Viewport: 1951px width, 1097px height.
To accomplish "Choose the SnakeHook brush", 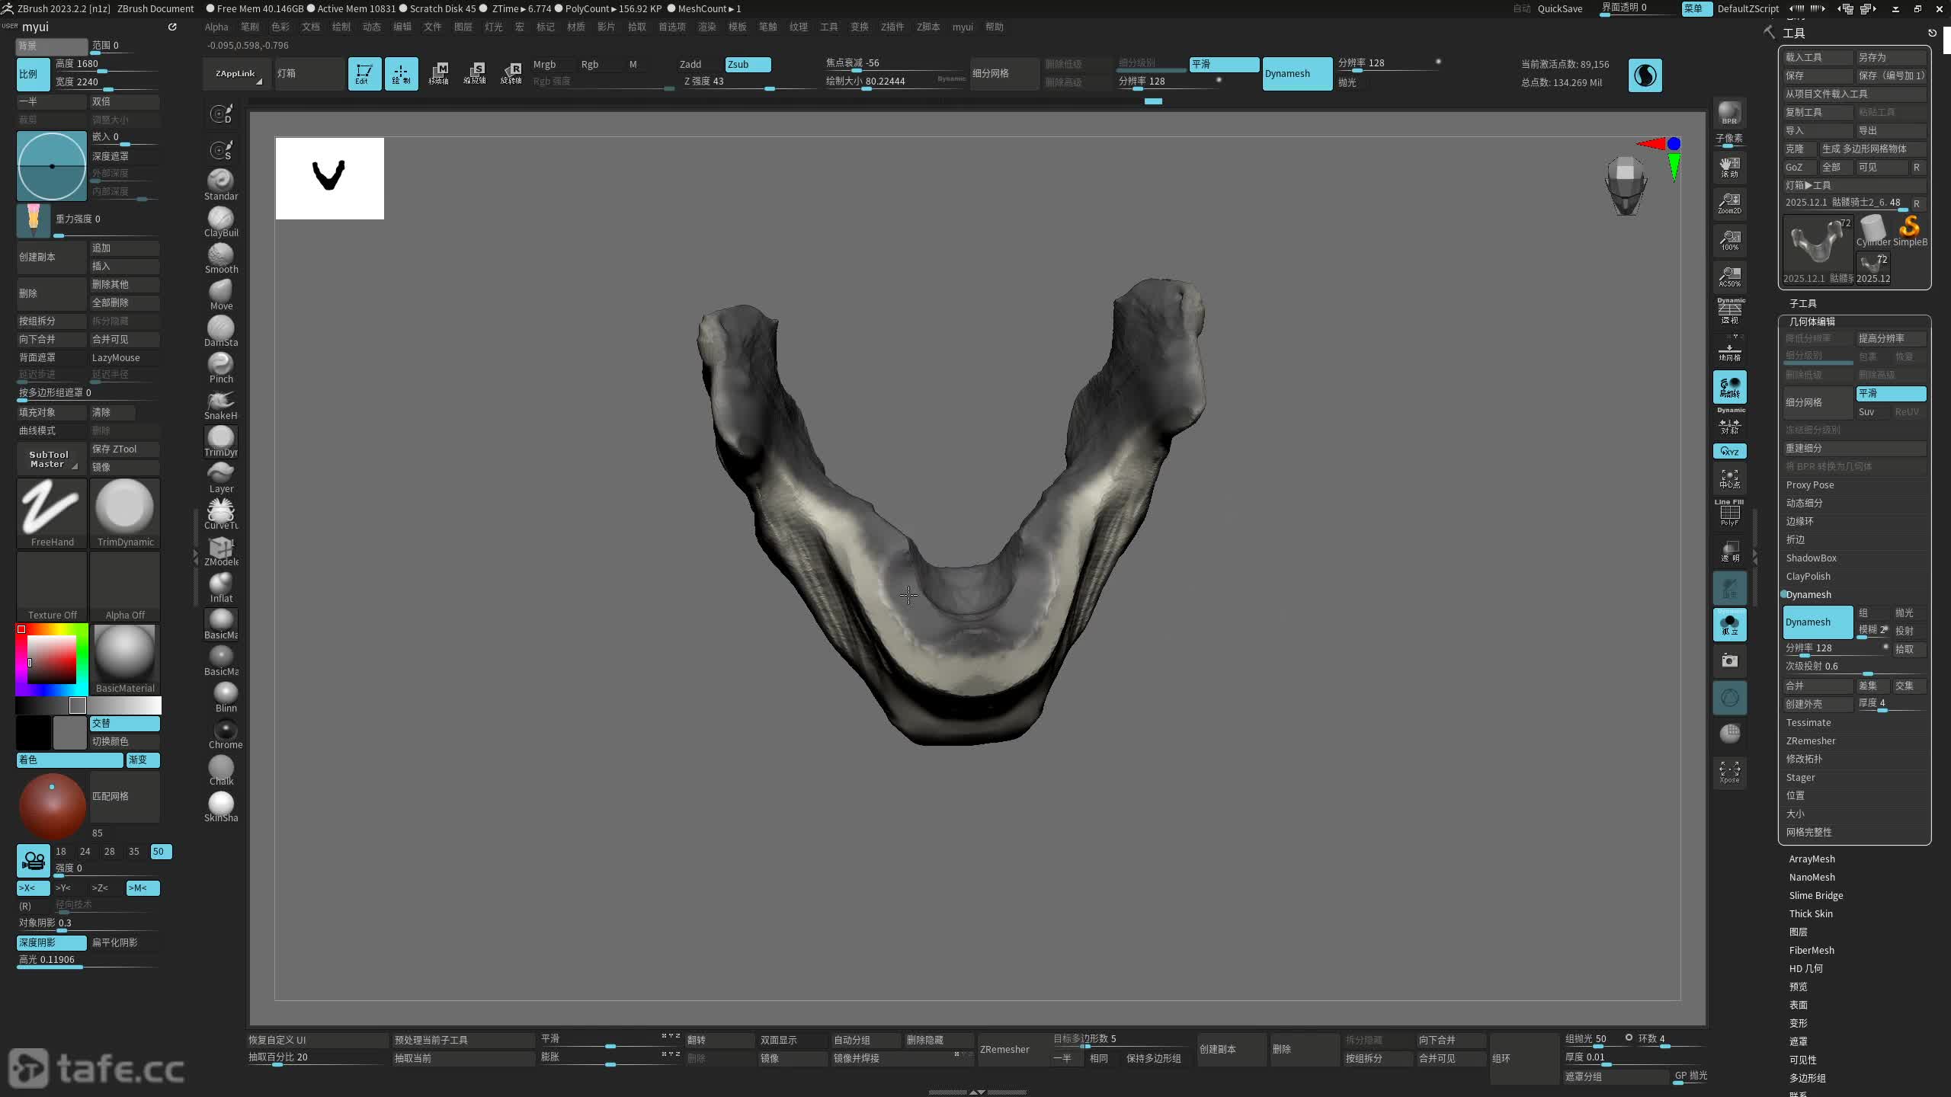I will click(x=221, y=401).
